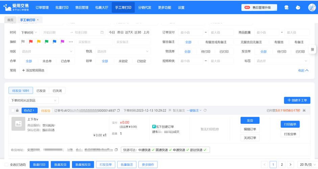Click the 售后管理升级 banner
318x169 pixels.
[259, 7]
